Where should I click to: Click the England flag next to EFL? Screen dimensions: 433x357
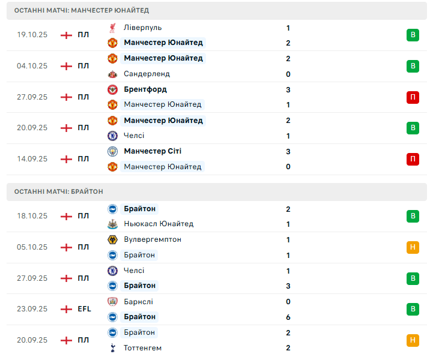click(x=66, y=309)
